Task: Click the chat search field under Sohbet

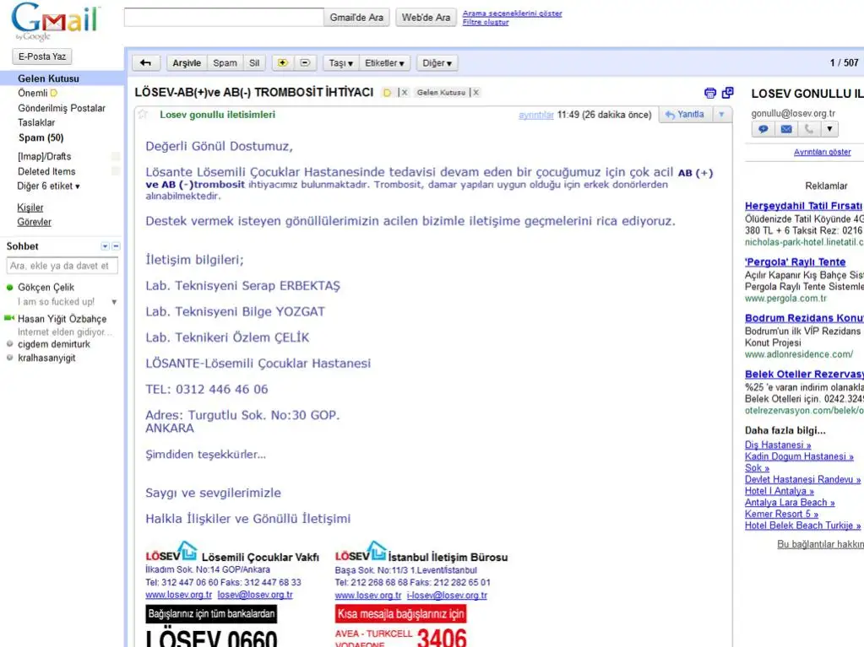Action: coord(62,266)
